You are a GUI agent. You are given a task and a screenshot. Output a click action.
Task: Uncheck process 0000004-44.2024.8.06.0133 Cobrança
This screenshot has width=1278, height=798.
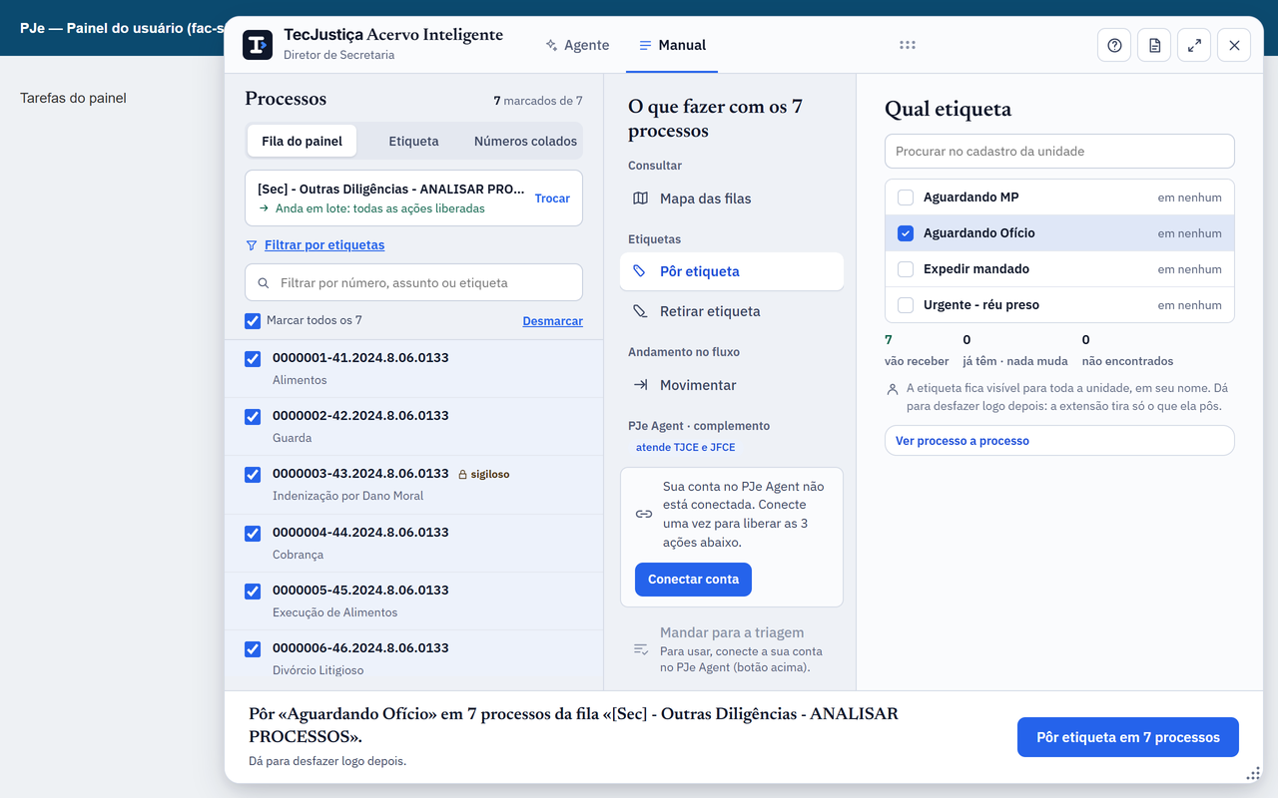253,534
